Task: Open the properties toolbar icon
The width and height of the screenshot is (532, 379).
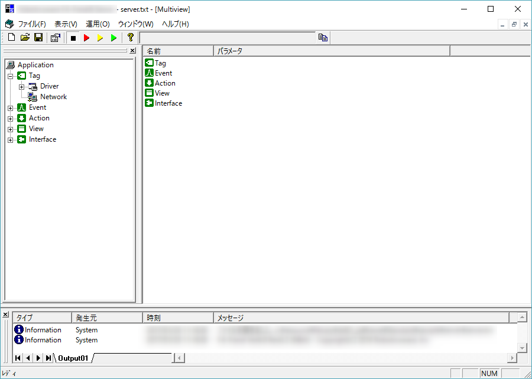Action: pos(56,38)
